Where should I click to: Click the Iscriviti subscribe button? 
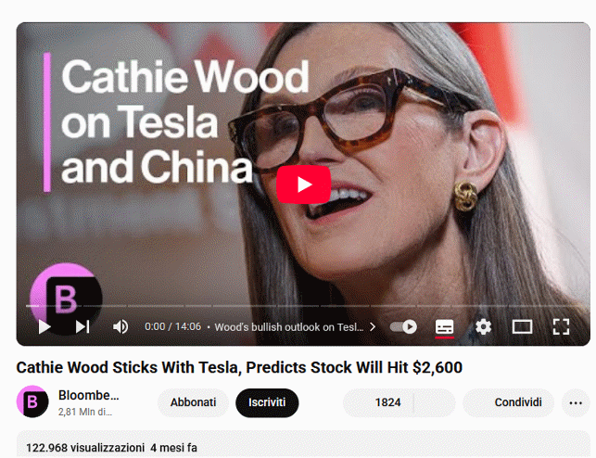[267, 402]
